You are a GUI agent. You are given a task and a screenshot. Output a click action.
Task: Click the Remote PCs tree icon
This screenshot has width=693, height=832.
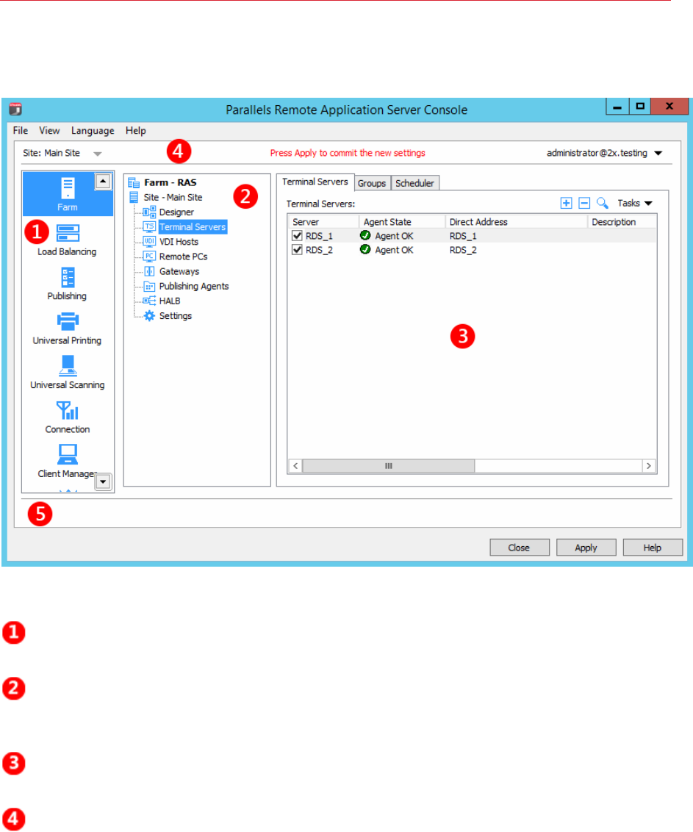[149, 257]
